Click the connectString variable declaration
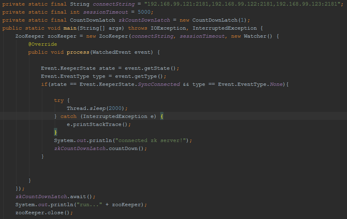This screenshot has width=347, height=219. [x=114, y=4]
